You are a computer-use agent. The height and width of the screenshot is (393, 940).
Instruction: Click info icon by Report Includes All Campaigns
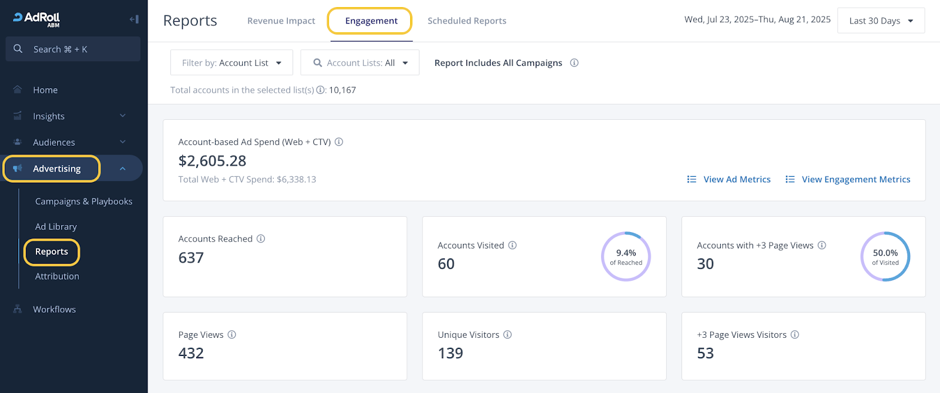[575, 63]
